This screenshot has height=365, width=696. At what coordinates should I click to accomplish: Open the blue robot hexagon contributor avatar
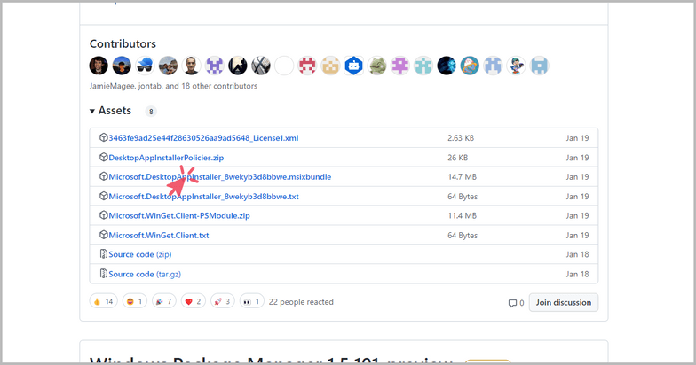[x=353, y=66]
